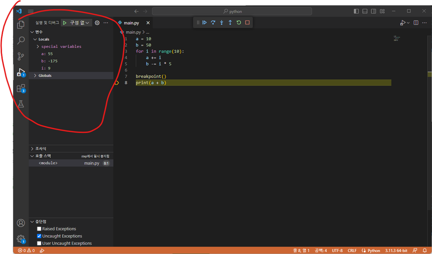Click the minimap in the editor
432x254 pixels.
[397, 38]
